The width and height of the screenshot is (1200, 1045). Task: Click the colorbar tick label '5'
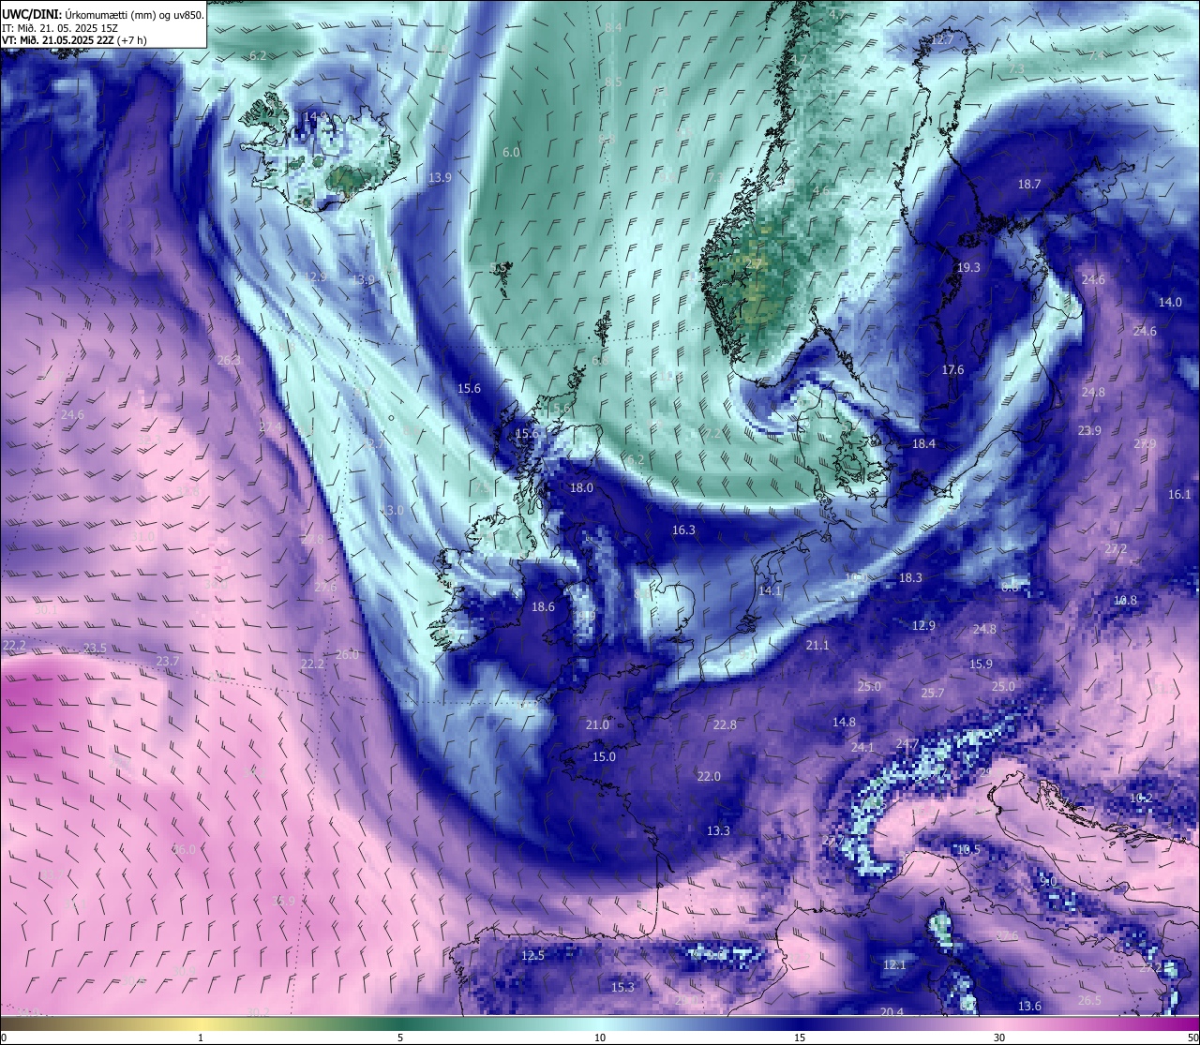coord(400,1038)
